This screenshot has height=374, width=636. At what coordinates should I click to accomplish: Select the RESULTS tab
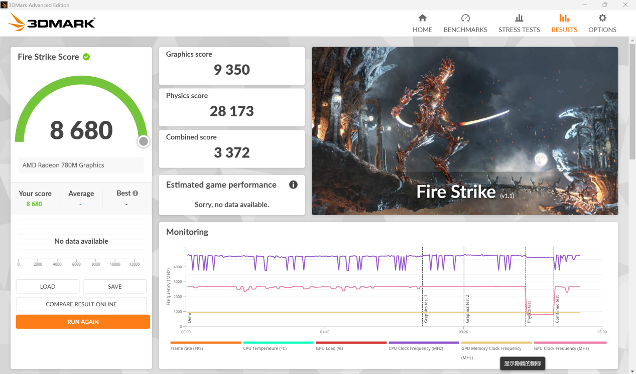pyautogui.click(x=564, y=23)
